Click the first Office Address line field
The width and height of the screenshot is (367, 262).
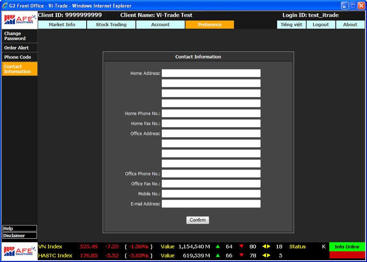pos(211,133)
